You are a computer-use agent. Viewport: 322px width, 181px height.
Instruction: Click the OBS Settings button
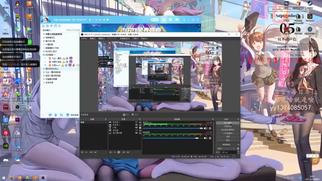click(227, 137)
